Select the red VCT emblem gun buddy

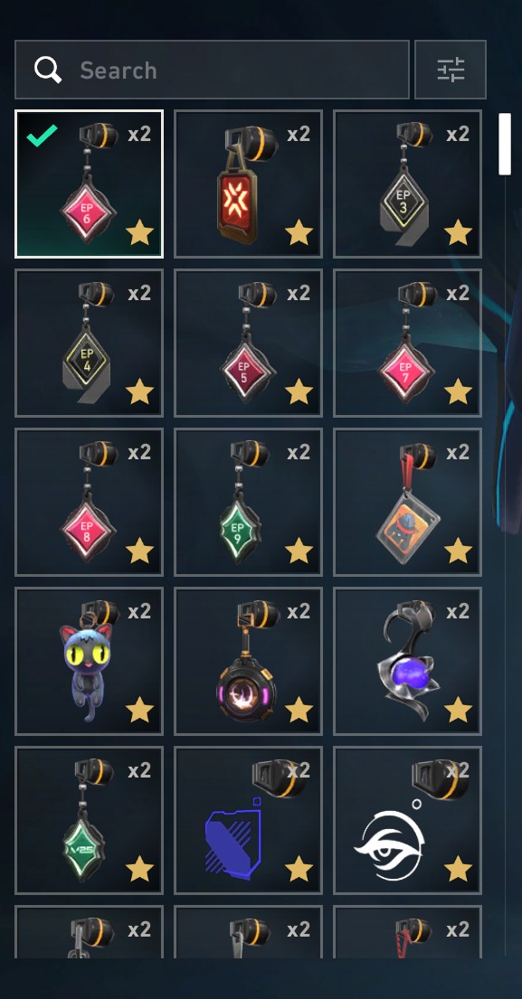click(x=249, y=184)
